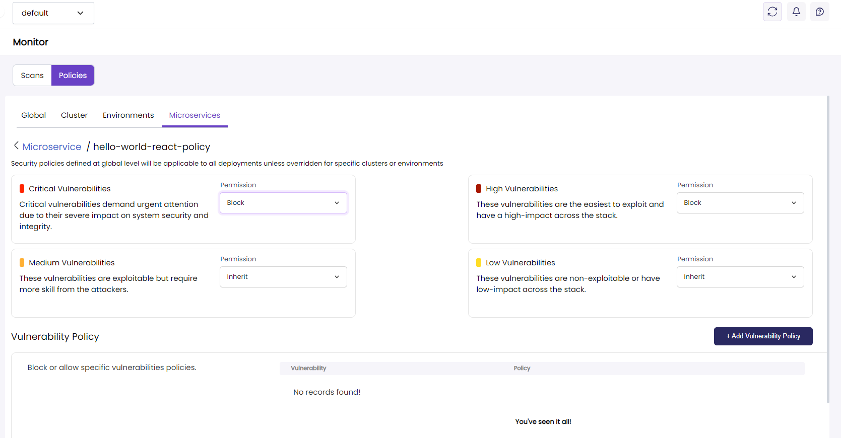Switch to the Scans view

(32, 76)
